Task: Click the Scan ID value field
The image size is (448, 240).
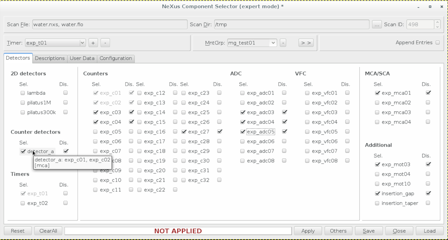Action: pos(421,25)
